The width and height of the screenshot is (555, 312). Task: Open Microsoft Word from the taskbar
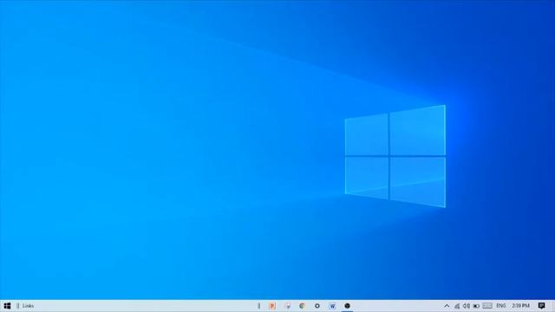pyautogui.click(x=332, y=306)
